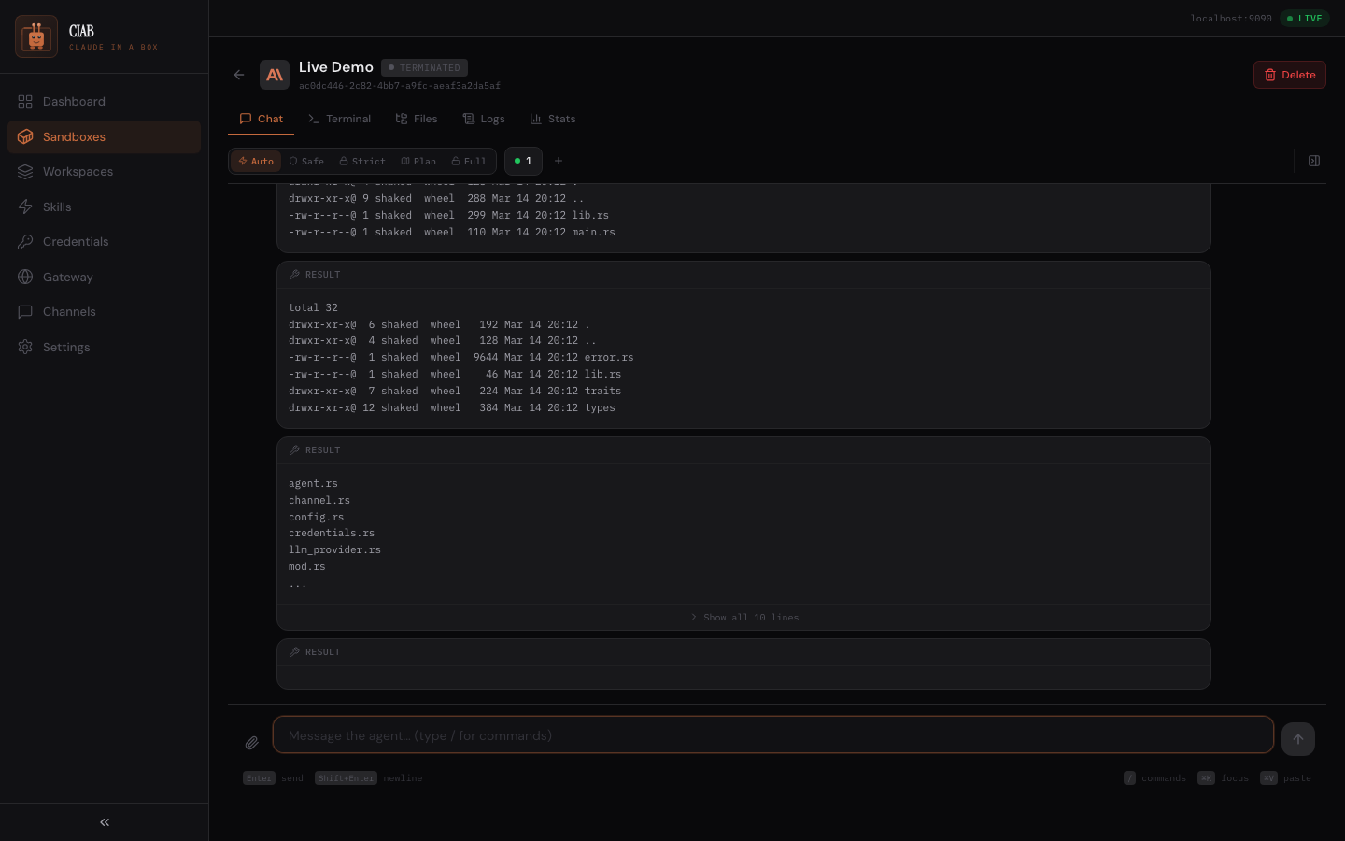Open the Files tab
1345x841 pixels.
coord(417,119)
